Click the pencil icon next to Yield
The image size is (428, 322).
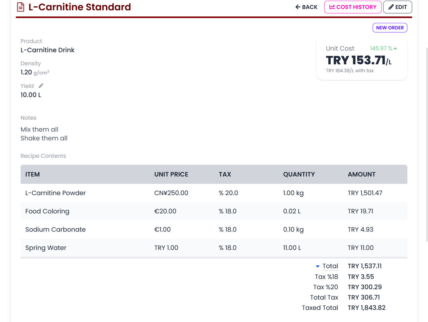[x=41, y=86]
